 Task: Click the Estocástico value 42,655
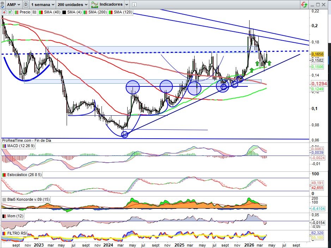[x=318, y=188]
